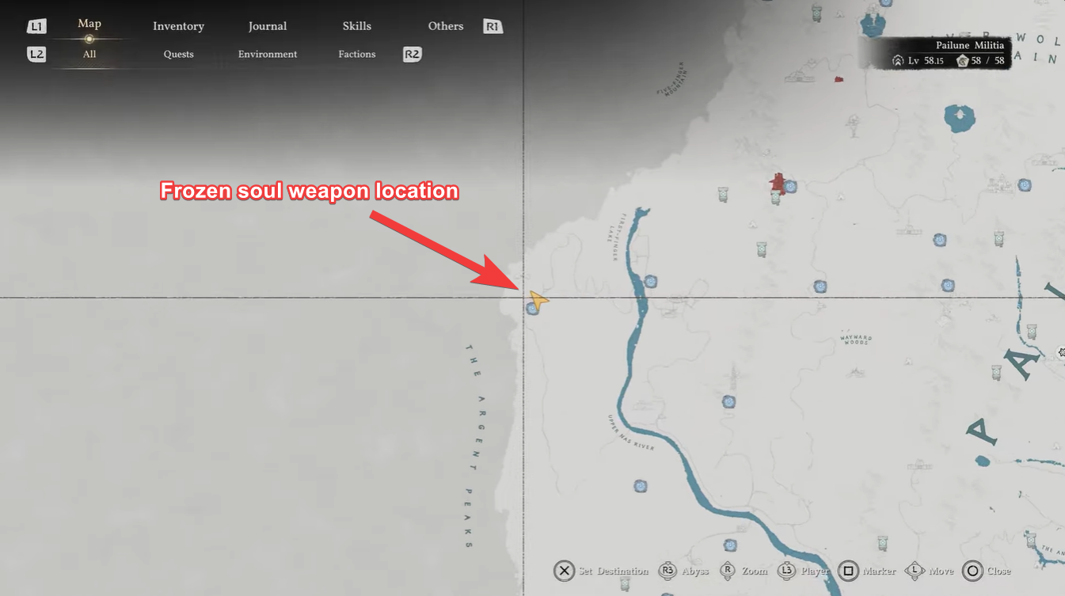This screenshot has width=1065, height=596.
Task: Open the Others tab
Action: [x=446, y=26]
